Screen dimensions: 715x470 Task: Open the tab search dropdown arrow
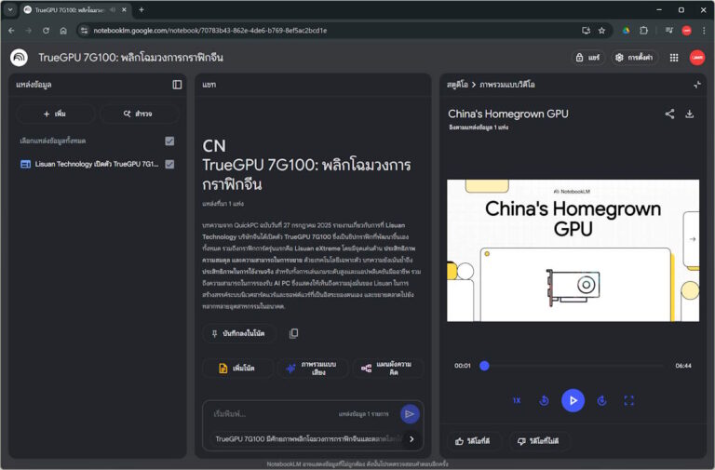click(x=10, y=9)
